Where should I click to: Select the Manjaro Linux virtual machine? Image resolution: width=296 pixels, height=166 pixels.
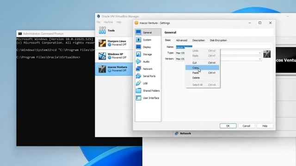(x=114, y=43)
